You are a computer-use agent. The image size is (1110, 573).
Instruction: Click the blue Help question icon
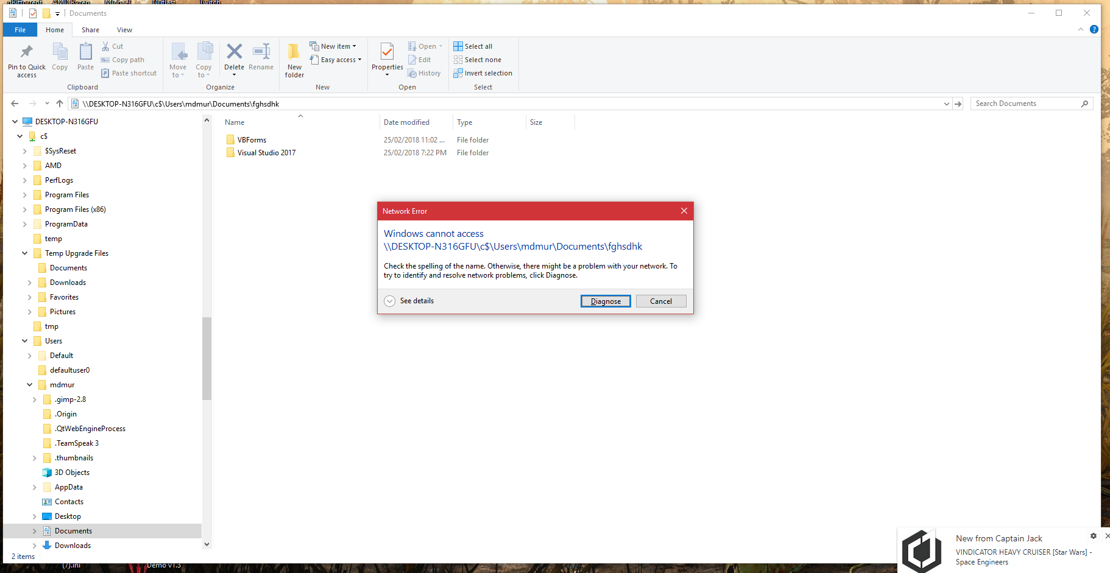point(1094,29)
